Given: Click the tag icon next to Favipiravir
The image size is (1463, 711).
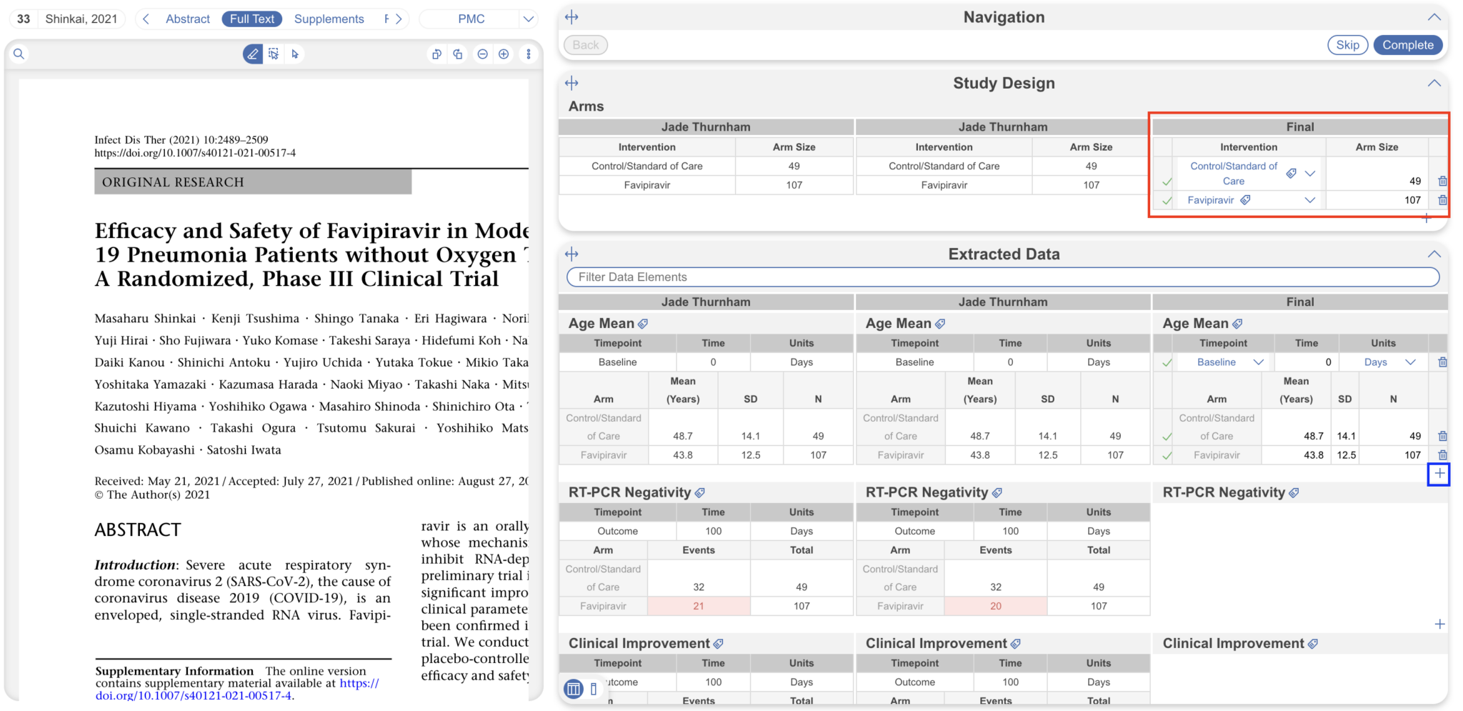Looking at the screenshot, I should pyautogui.click(x=1245, y=200).
